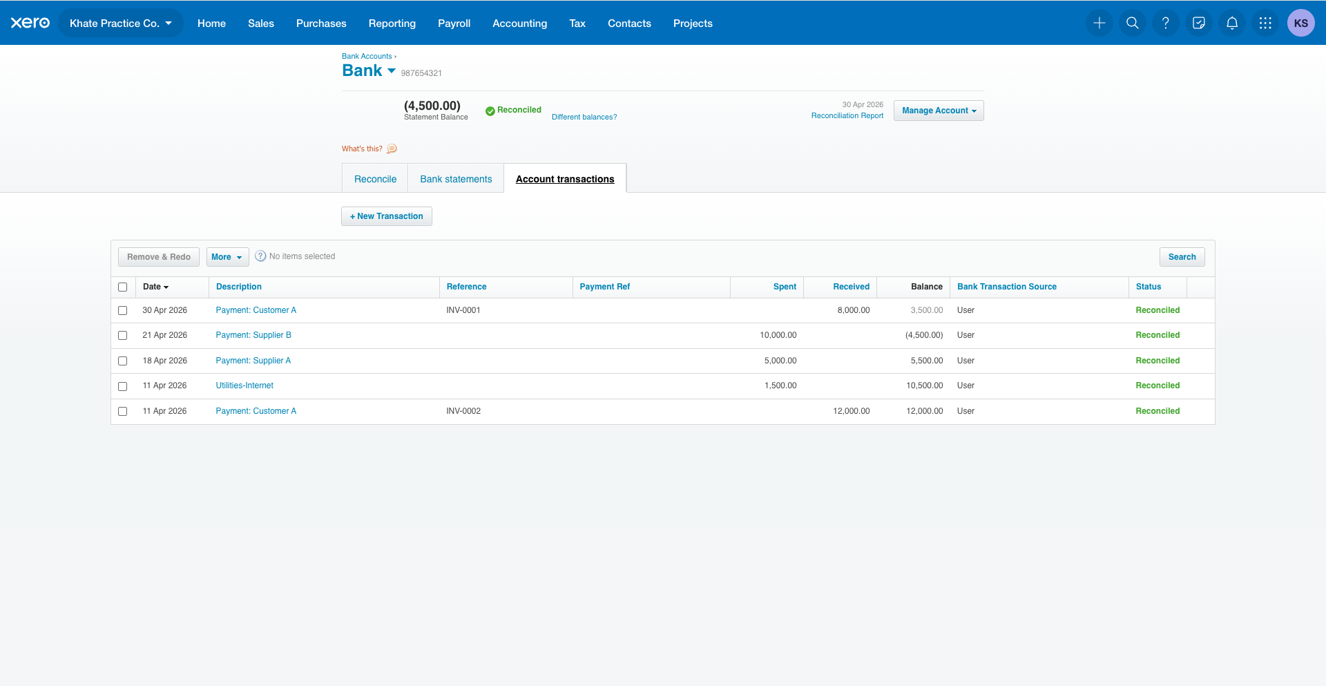Click the Xero logo
1326x686 pixels.
tap(30, 23)
